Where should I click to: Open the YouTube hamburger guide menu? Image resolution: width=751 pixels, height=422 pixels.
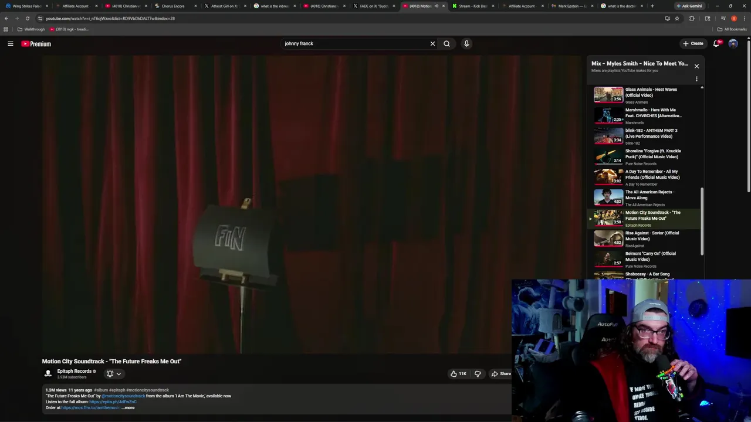(11, 43)
